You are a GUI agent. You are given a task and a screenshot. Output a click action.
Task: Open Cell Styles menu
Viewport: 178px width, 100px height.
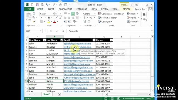[105, 22]
